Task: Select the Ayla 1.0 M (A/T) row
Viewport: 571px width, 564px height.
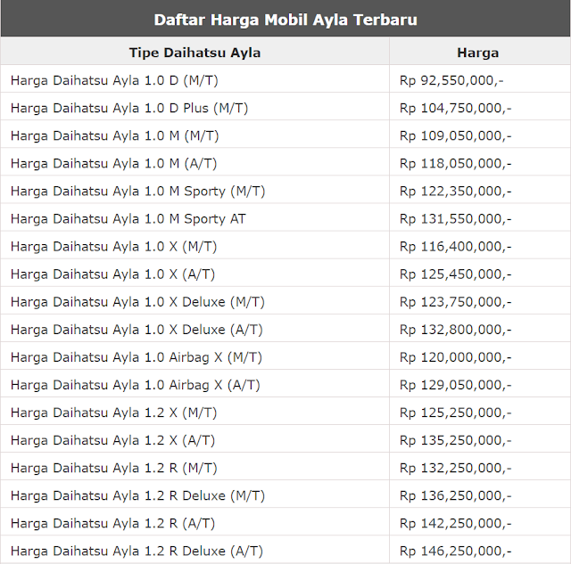Action: pyautogui.click(x=285, y=163)
